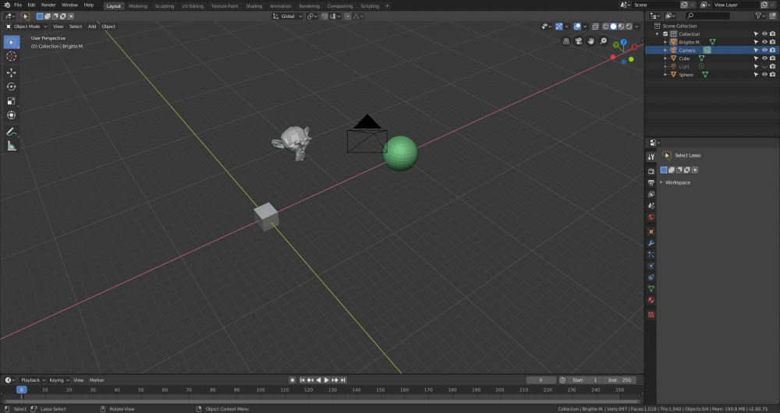Open the Object Data green triangle tab

651,289
